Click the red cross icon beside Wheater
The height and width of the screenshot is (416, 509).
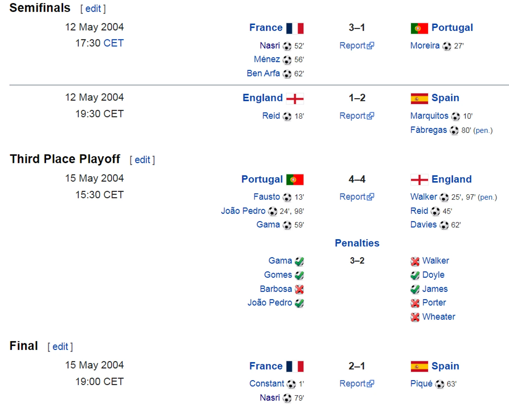coord(415,317)
